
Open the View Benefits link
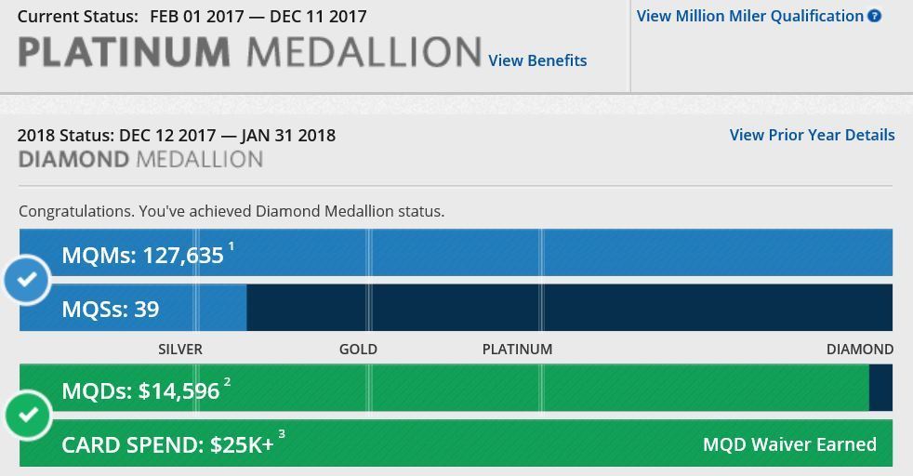coord(537,60)
